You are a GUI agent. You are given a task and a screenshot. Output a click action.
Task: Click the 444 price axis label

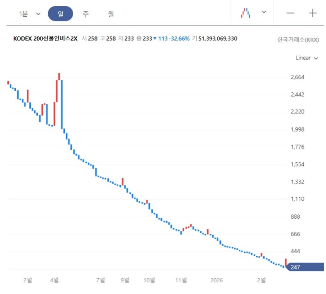(x=295, y=251)
